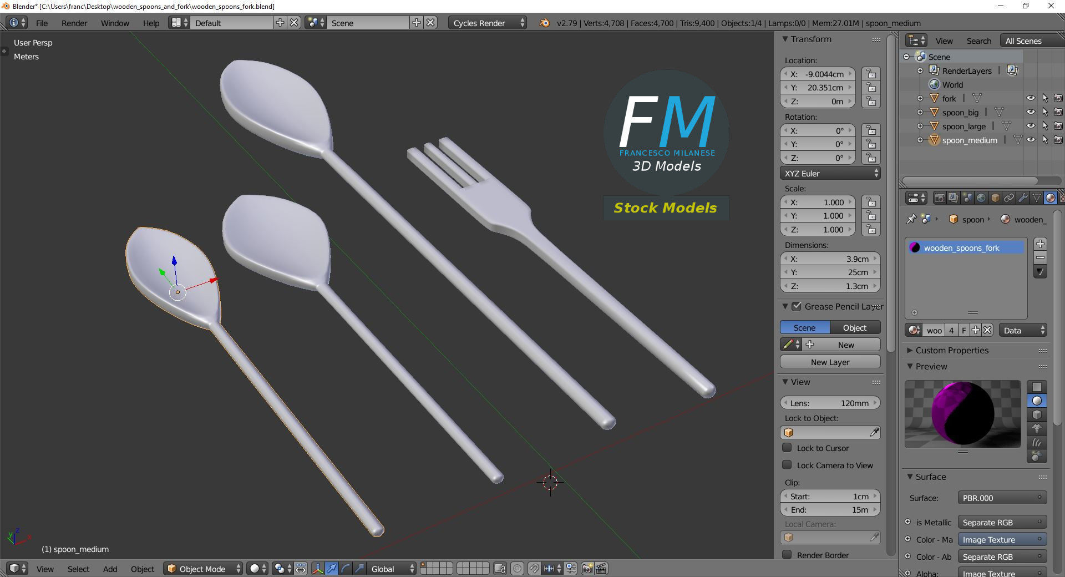Open material slot specials arrow menu
Image resolution: width=1065 pixels, height=577 pixels.
pos(1040,272)
